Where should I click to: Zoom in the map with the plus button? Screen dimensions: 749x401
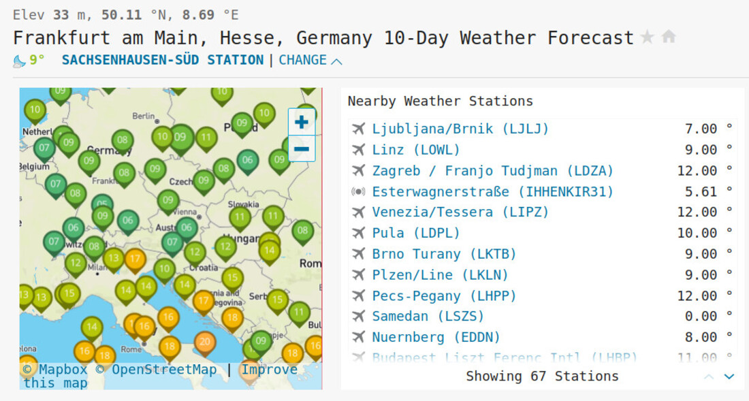click(302, 122)
